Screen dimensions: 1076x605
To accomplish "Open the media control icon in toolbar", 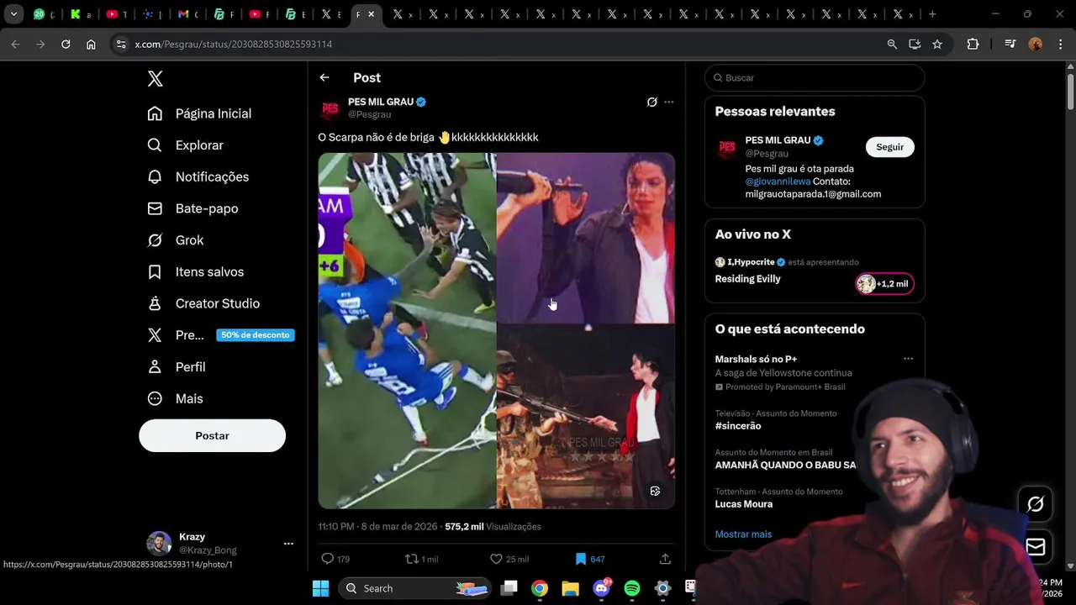I will tap(1010, 44).
